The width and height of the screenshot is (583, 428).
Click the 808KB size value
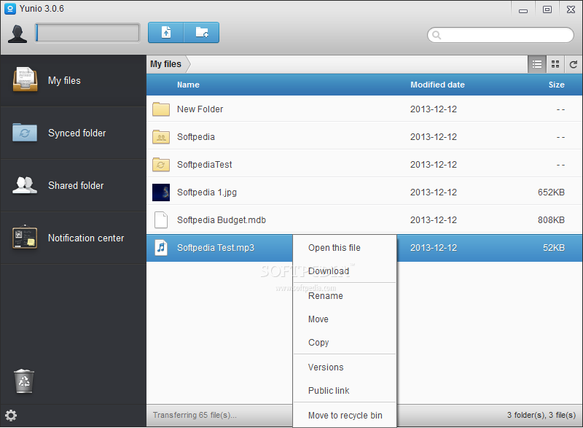551,219
